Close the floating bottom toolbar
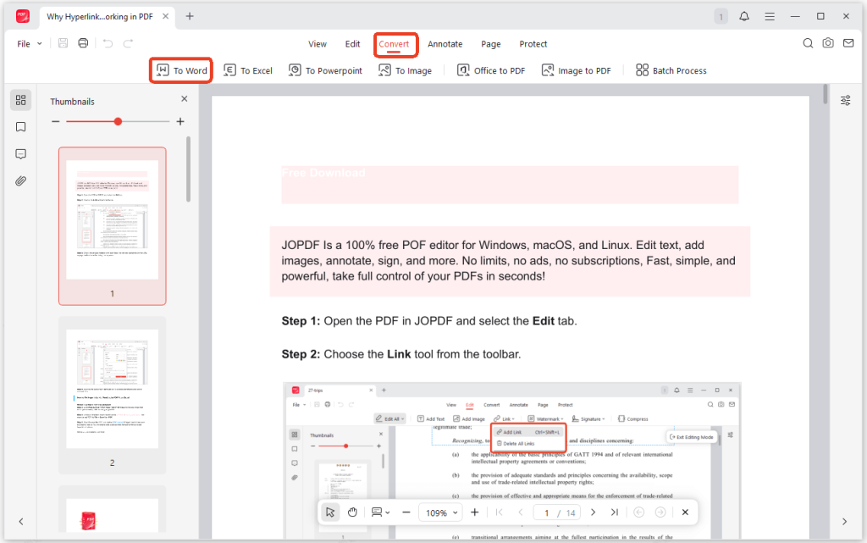Image resolution: width=867 pixels, height=543 pixels. 685,513
